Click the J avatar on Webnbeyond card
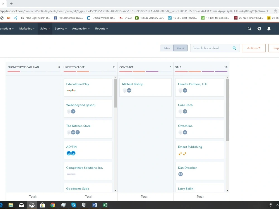The image size is (279, 209). [x=73, y=111]
